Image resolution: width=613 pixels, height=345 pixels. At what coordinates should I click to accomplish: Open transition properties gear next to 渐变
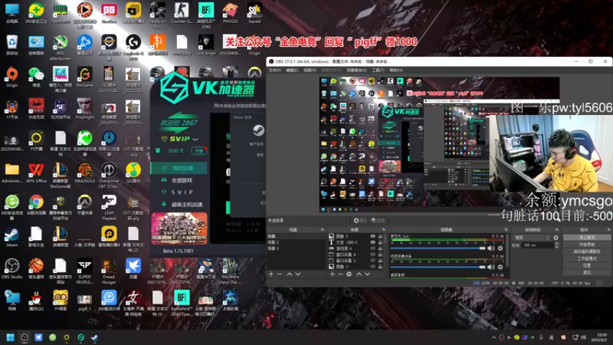[x=556, y=238]
